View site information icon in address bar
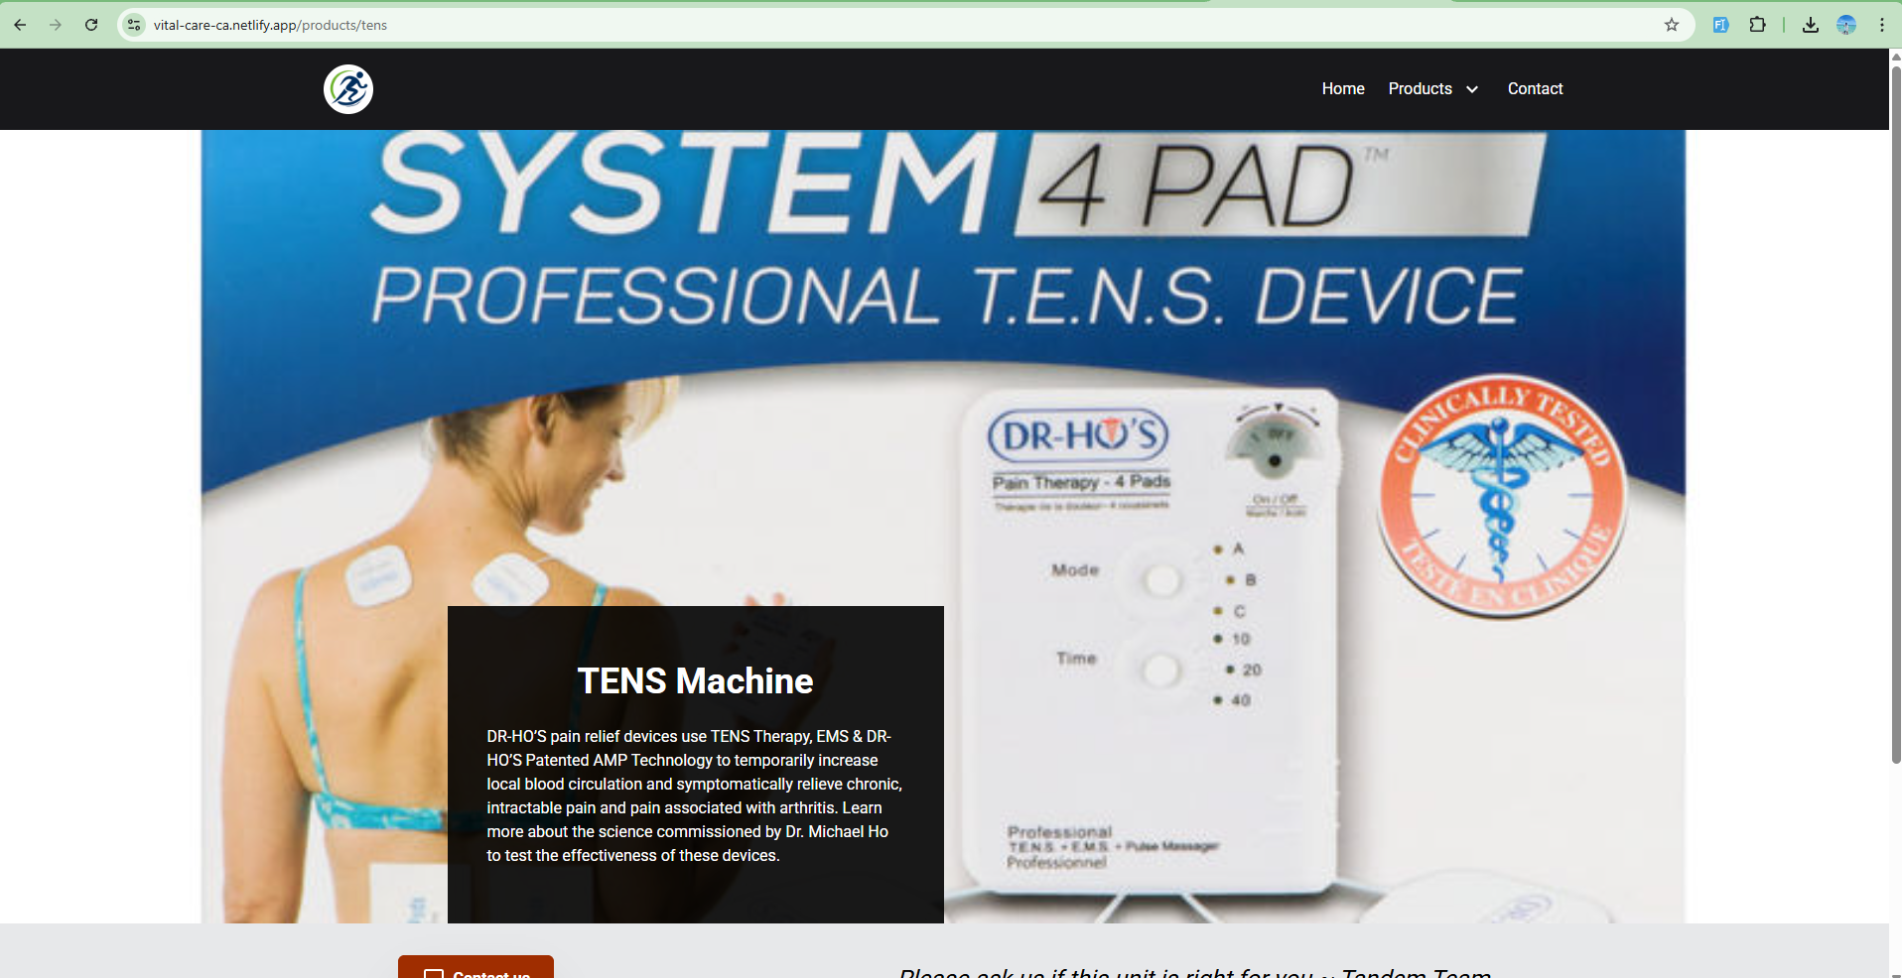The height and width of the screenshot is (978, 1902). tap(134, 25)
